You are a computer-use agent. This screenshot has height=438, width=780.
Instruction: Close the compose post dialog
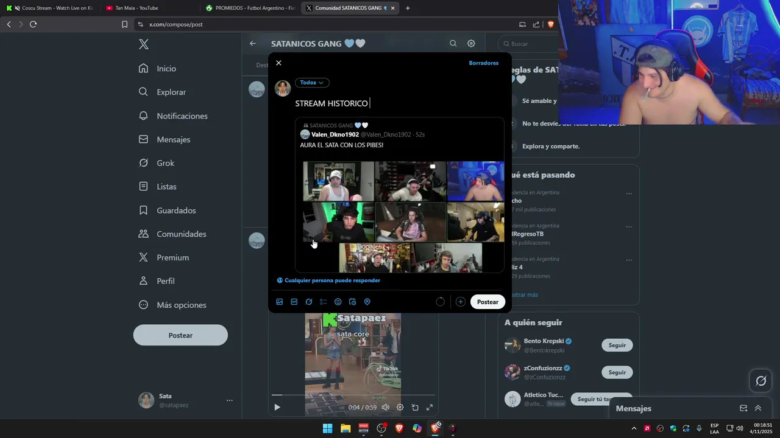pos(278,63)
